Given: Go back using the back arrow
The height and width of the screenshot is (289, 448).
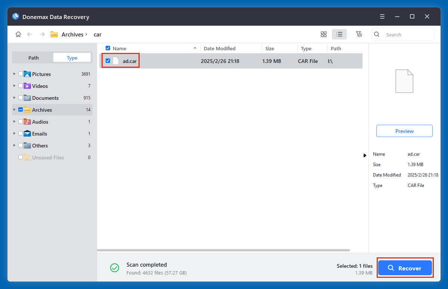Looking at the screenshot, I should point(29,34).
